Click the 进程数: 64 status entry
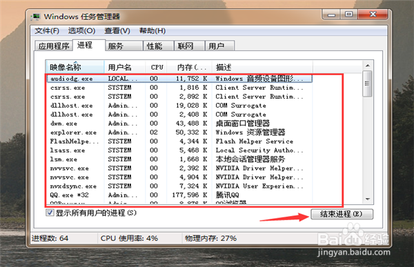 coord(50,239)
